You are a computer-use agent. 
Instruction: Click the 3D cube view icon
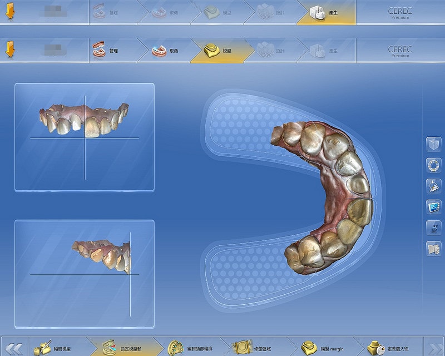click(x=433, y=145)
